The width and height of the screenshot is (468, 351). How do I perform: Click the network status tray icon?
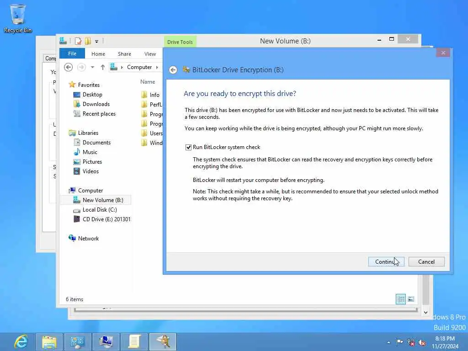point(411,342)
